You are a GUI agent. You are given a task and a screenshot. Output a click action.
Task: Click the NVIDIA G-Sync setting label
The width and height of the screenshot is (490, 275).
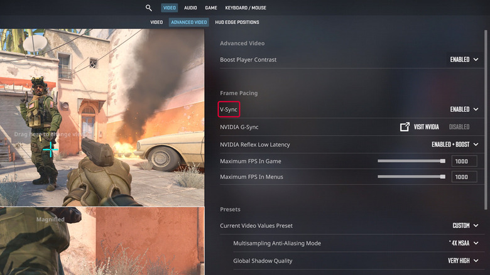(x=239, y=127)
